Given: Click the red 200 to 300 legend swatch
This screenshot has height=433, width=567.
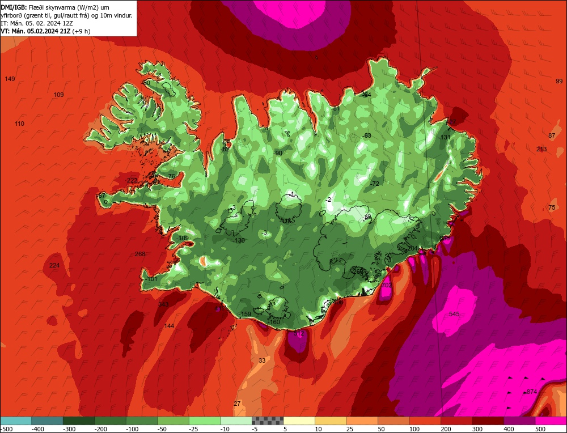Looking at the screenshot, I should [456, 421].
